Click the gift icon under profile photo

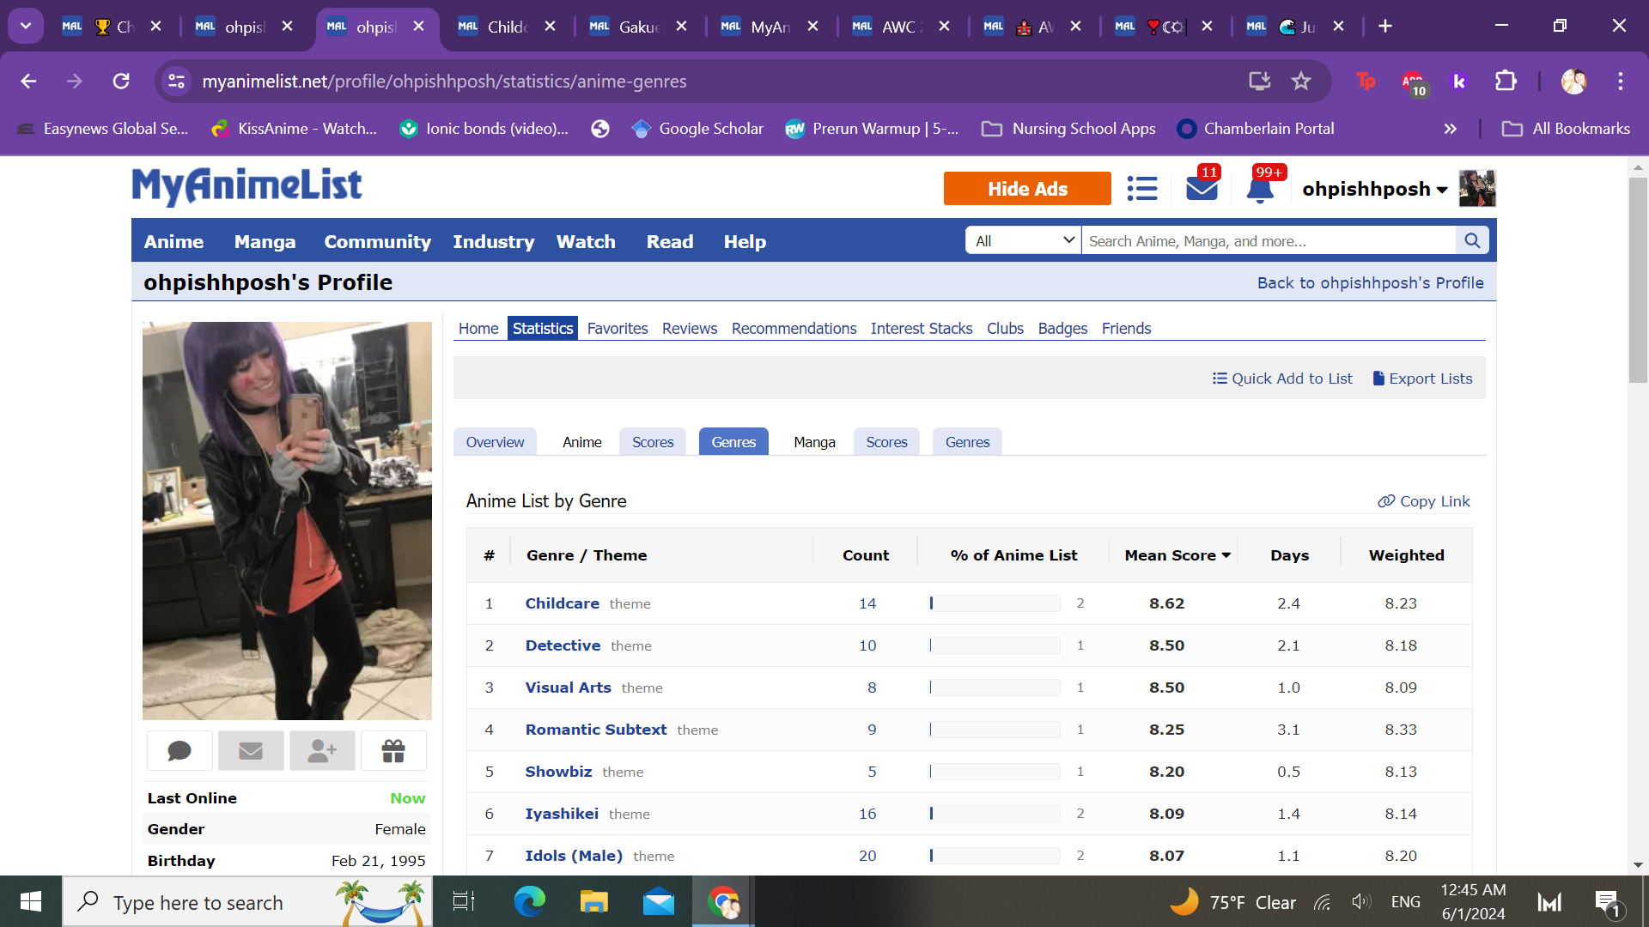393,751
